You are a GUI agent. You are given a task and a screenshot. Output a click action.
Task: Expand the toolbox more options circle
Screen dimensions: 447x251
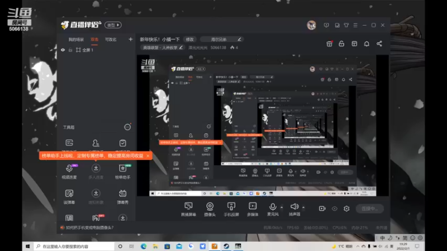coord(127,127)
